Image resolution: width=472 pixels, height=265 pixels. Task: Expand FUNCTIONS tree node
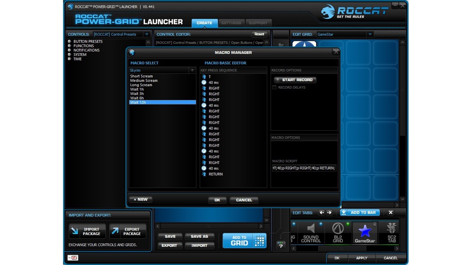click(x=69, y=46)
